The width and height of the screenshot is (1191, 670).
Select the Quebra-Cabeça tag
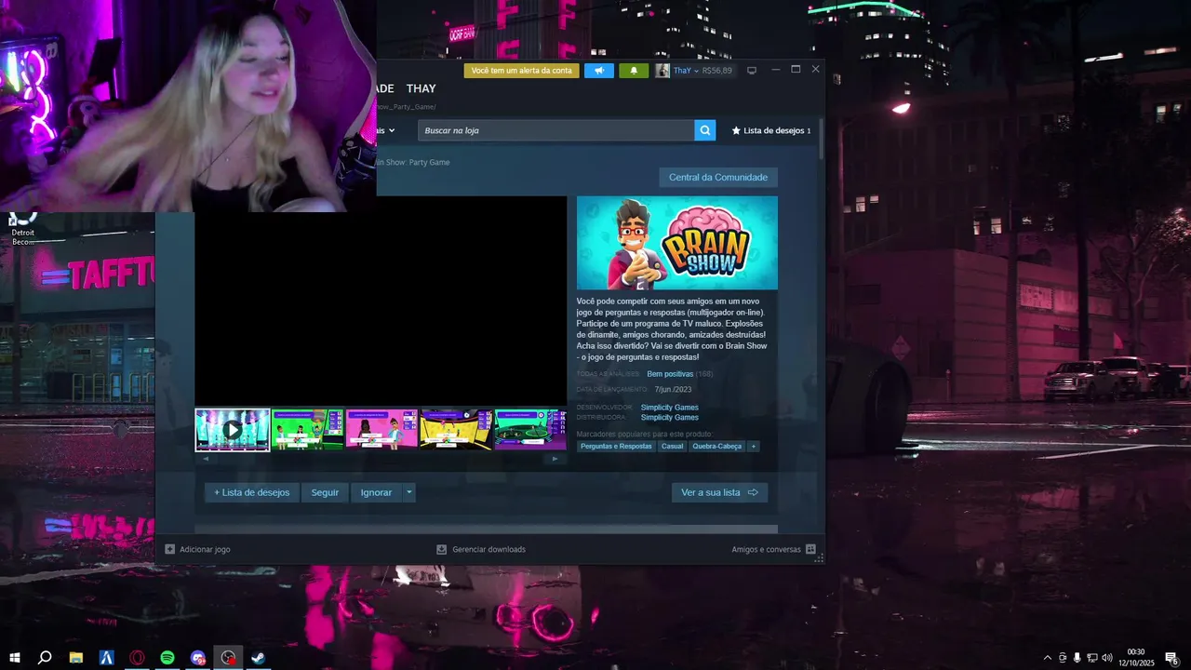[x=716, y=447]
